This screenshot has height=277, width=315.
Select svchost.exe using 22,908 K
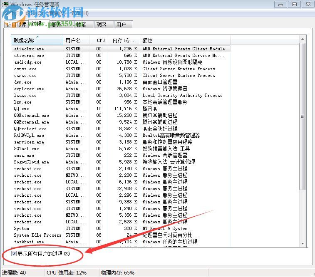pyautogui.click(x=121, y=188)
